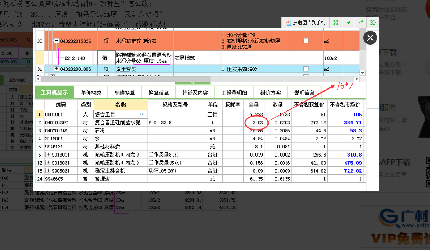
Task: Open the 说明信息 tab
Action: point(304,93)
